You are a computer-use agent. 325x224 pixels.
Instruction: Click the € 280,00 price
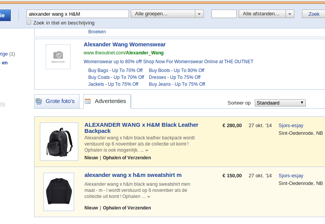[232, 126]
